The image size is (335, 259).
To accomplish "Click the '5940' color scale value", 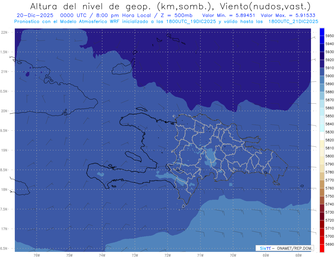I will (x=330, y=44).
